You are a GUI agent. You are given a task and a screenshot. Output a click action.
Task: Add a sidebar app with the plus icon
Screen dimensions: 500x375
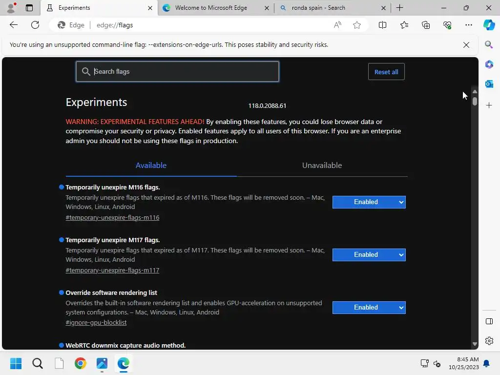coord(489,105)
